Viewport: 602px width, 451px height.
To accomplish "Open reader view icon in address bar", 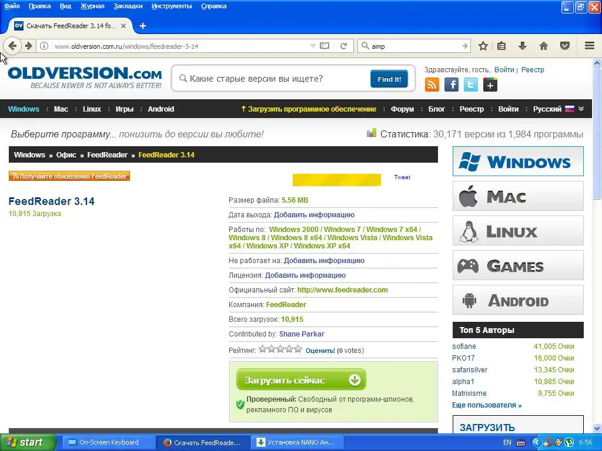I will (x=325, y=46).
